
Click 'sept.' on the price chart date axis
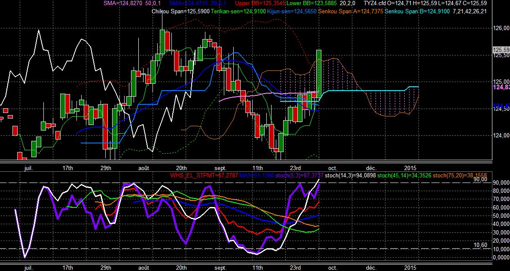pos(220,168)
